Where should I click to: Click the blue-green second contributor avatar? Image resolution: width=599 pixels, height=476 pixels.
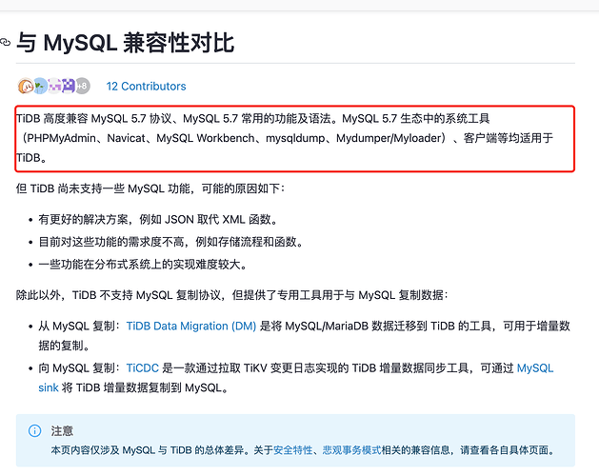[x=39, y=86]
